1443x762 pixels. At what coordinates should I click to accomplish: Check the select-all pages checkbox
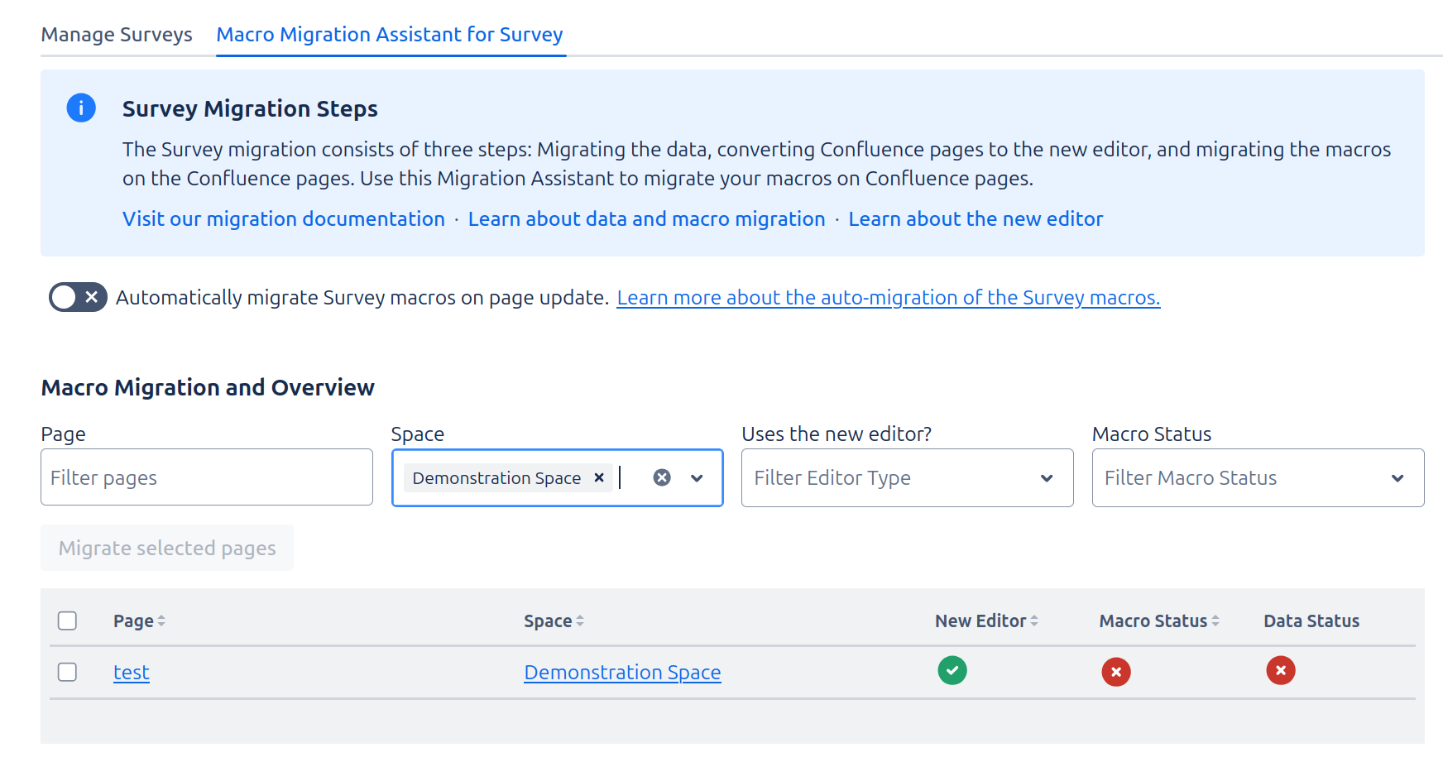pyautogui.click(x=68, y=621)
